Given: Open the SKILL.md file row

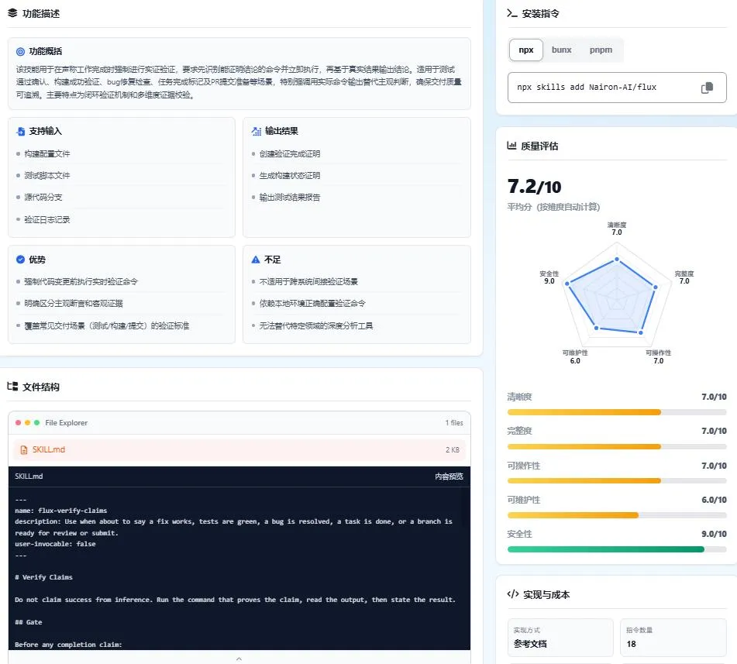Looking at the screenshot, I should click(x=239, y=449).
